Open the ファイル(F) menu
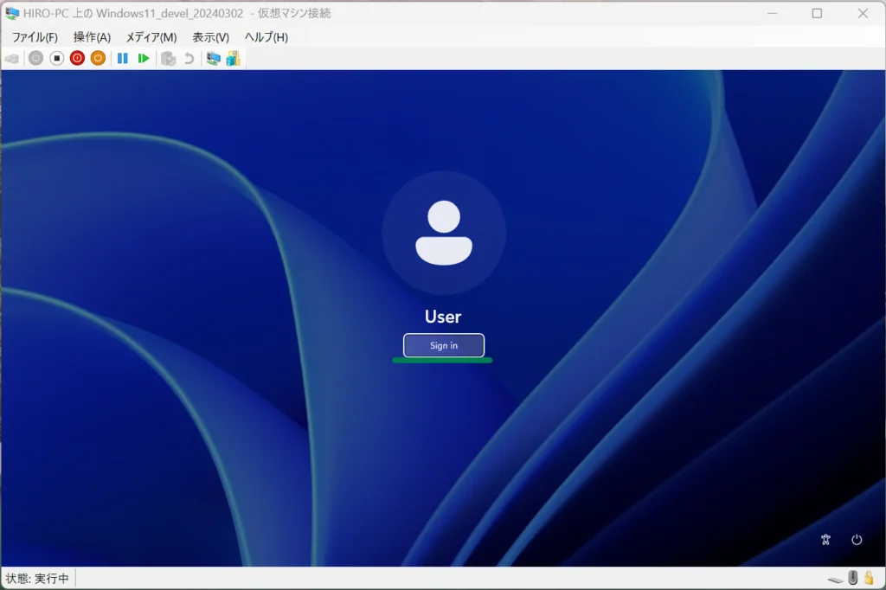 pyautogui.click(x=35, y=37)
